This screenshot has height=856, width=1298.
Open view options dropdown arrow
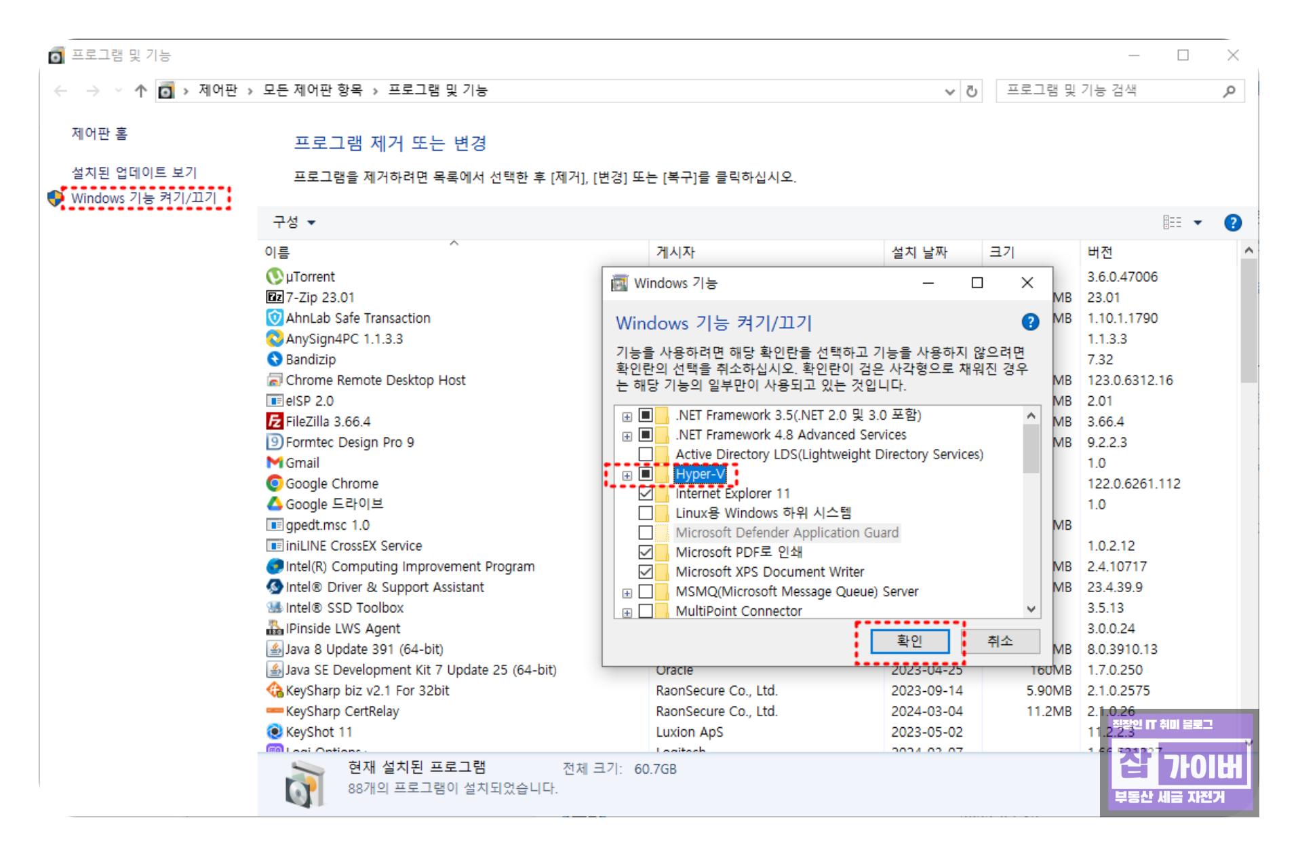[x=1198, y=222]
